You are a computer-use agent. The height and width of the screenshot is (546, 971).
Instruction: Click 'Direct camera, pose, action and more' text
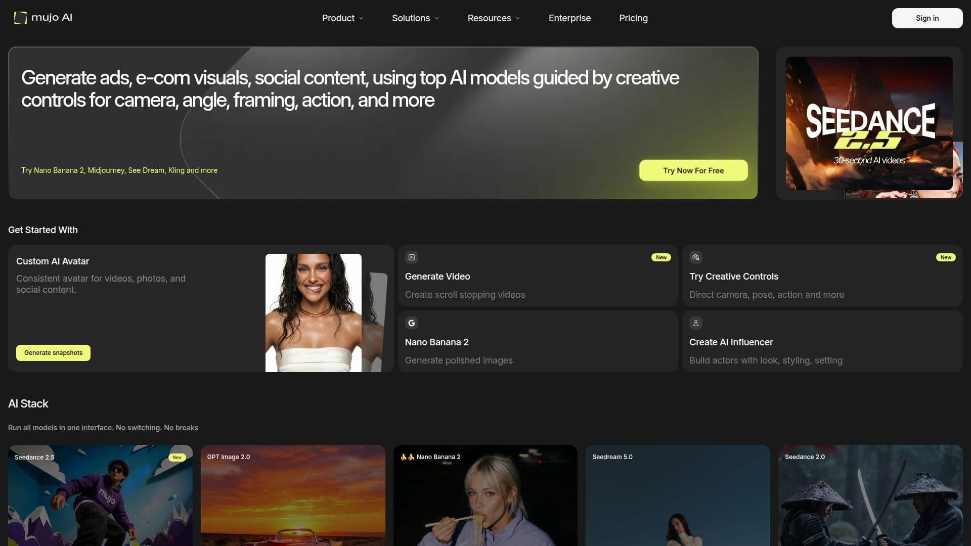767,295
